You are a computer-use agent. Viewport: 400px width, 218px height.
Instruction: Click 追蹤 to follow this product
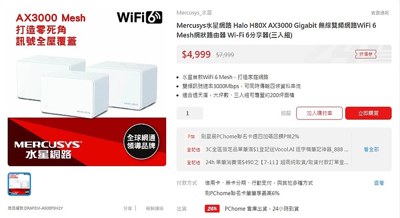point(286,113)
